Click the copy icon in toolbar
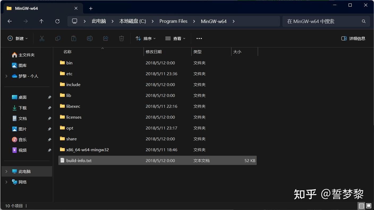Image resolution: width=374 pixels, height=210 pixels. point(58,38)
